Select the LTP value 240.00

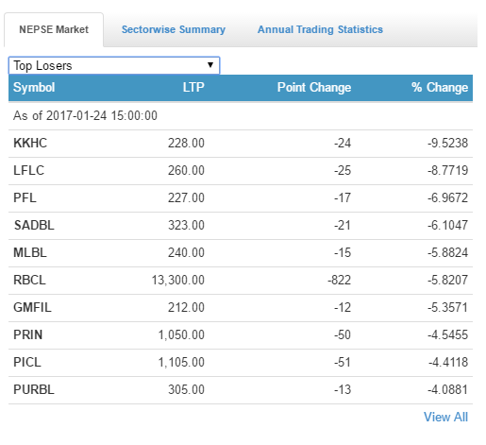(x=186, y=252)
